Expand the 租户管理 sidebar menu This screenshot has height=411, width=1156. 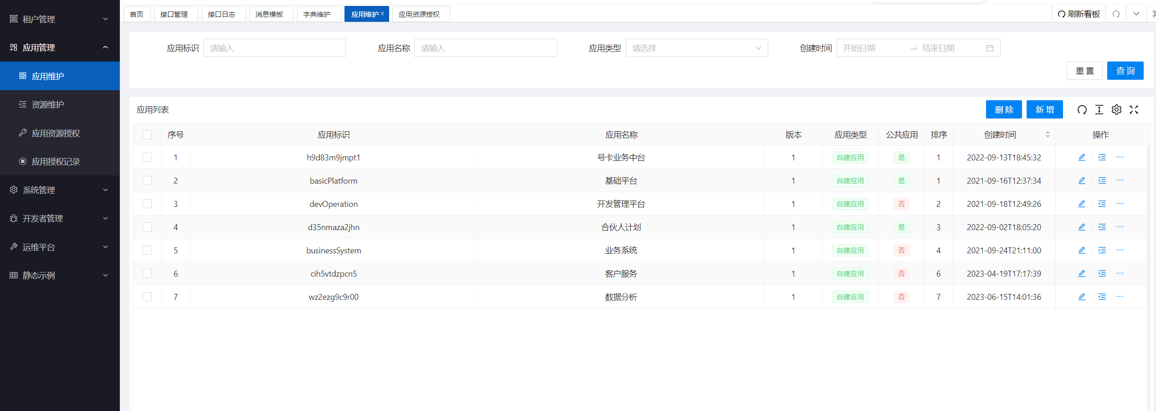click(x=60, y=19)
